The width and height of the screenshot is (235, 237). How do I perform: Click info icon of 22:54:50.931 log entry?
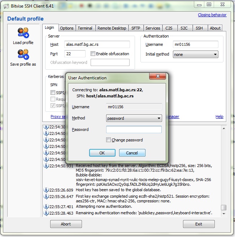point(46,166)
